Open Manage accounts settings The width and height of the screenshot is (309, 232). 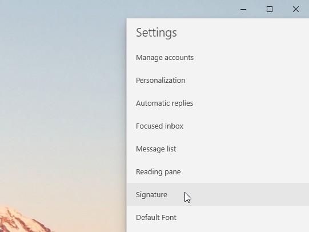click(218, 58)
